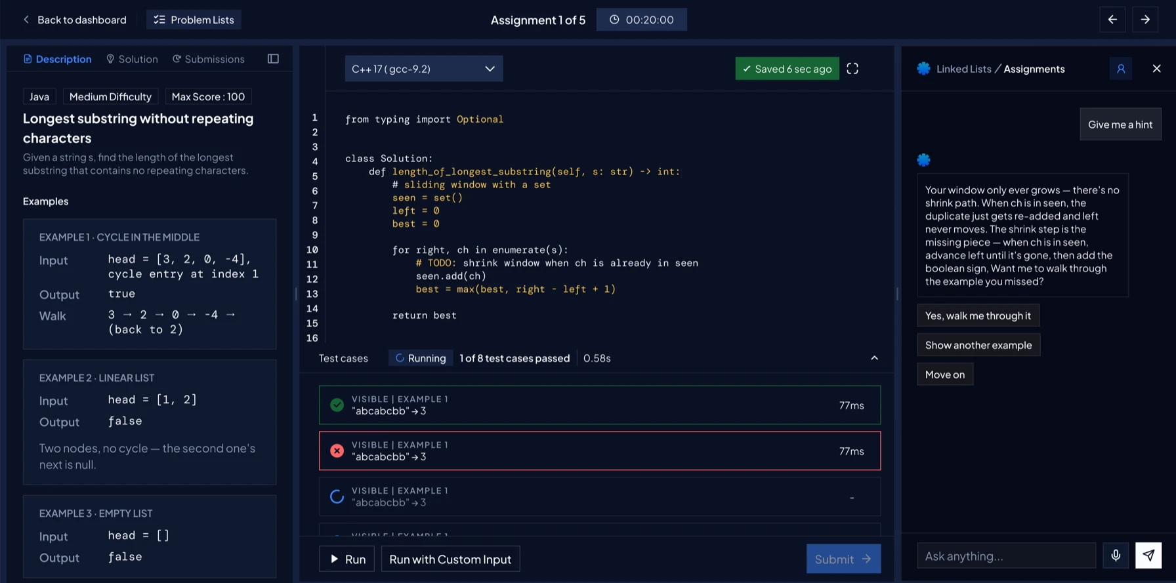Send the chat message
Image resolution: width=1176 pixels, height=583 pixels.
click(1148, 556)
